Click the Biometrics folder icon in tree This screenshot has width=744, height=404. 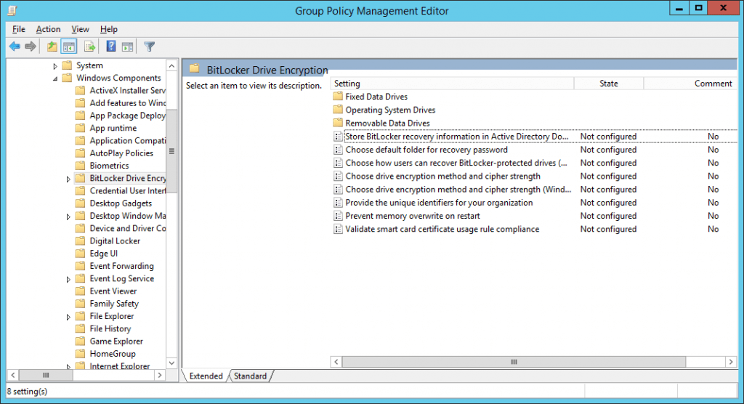(80, 165)
